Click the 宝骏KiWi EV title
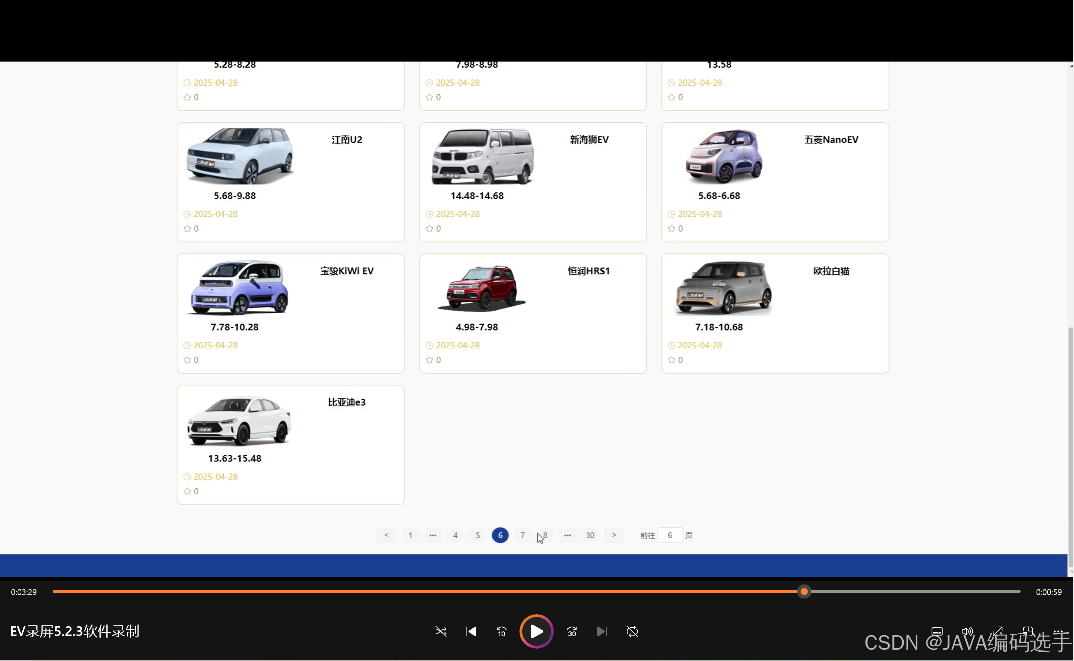 (347, 271)
